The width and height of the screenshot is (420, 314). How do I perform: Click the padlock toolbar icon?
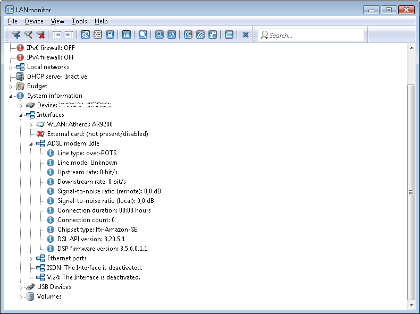click(110, 35)
